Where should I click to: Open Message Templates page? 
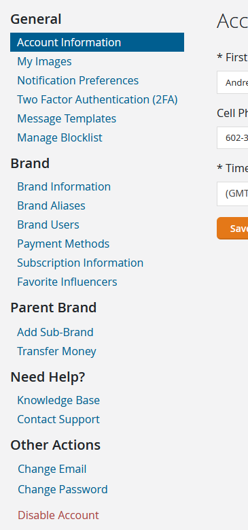pyautogui.click(x=67, y=118)
